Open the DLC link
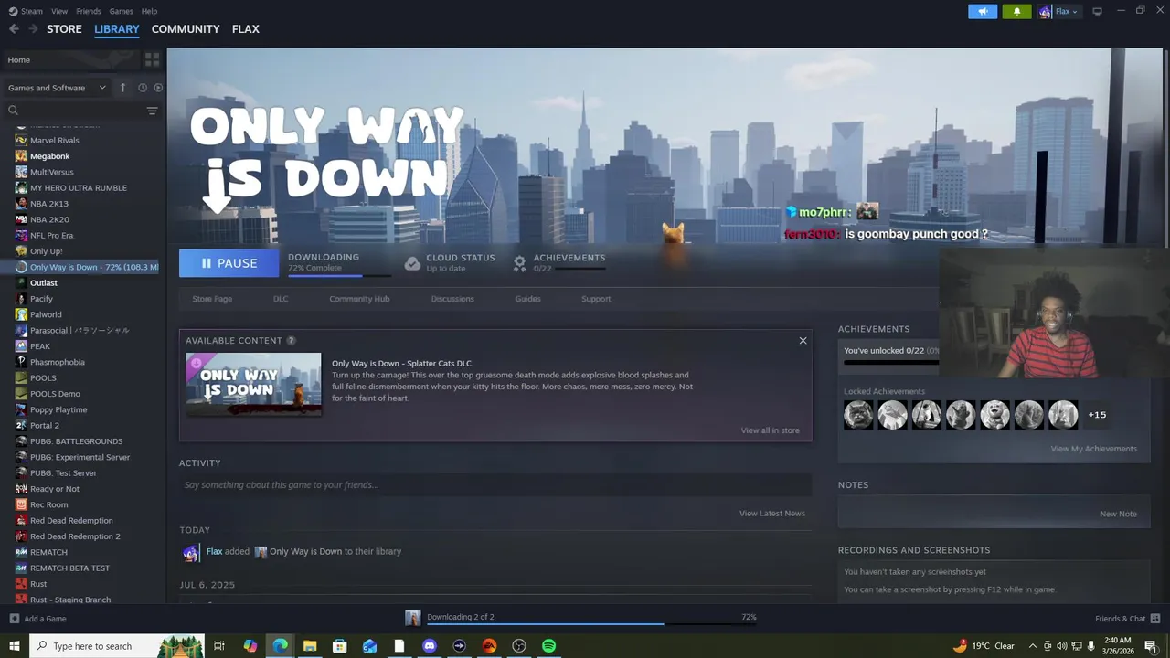The height and width of the screenshot is (658, 1170). click(x=281, y=299)
